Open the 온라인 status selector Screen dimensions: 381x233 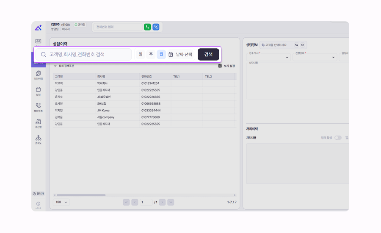[x=80, y=25]
